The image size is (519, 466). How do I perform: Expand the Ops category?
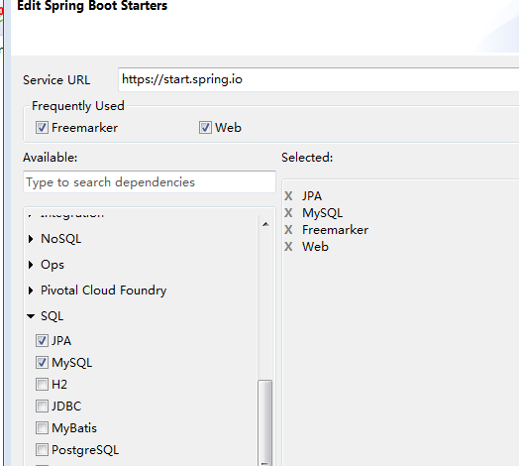pos(31,265)
